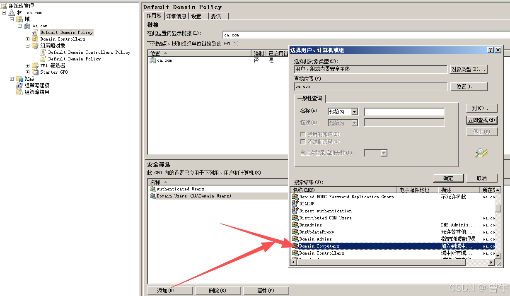
Task: Collapse the 组策略对象 tree node
Action: click(x=28, y=46)
